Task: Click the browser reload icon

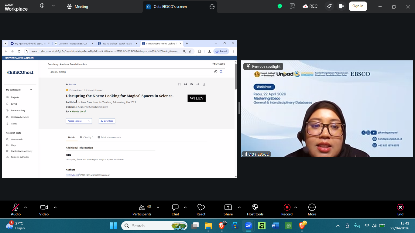Action: coord(19,51)
